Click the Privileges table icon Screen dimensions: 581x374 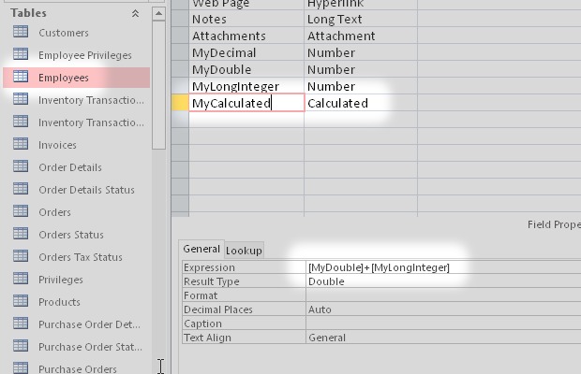pos(20,280)
